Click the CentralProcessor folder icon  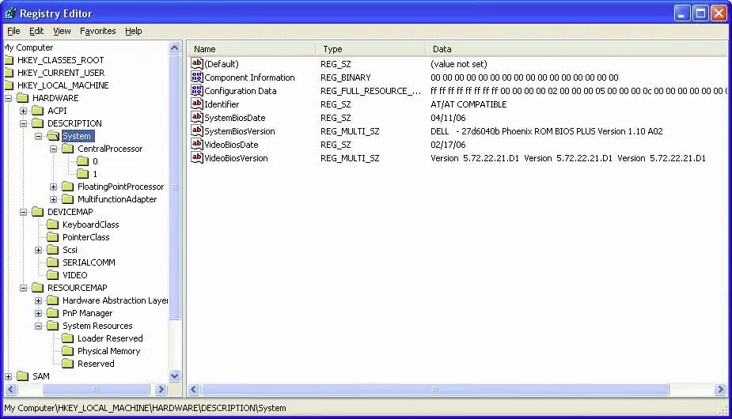pyautogui.click(x=68, y=149)
